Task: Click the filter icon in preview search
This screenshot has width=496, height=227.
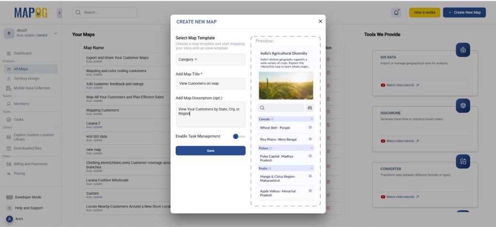Action: coord(310,108)
